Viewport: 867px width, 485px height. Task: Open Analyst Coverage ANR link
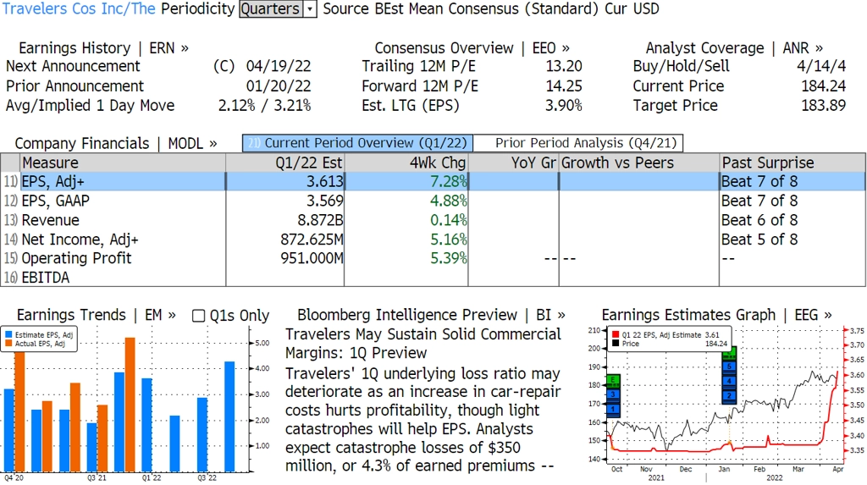click(734, 48)
